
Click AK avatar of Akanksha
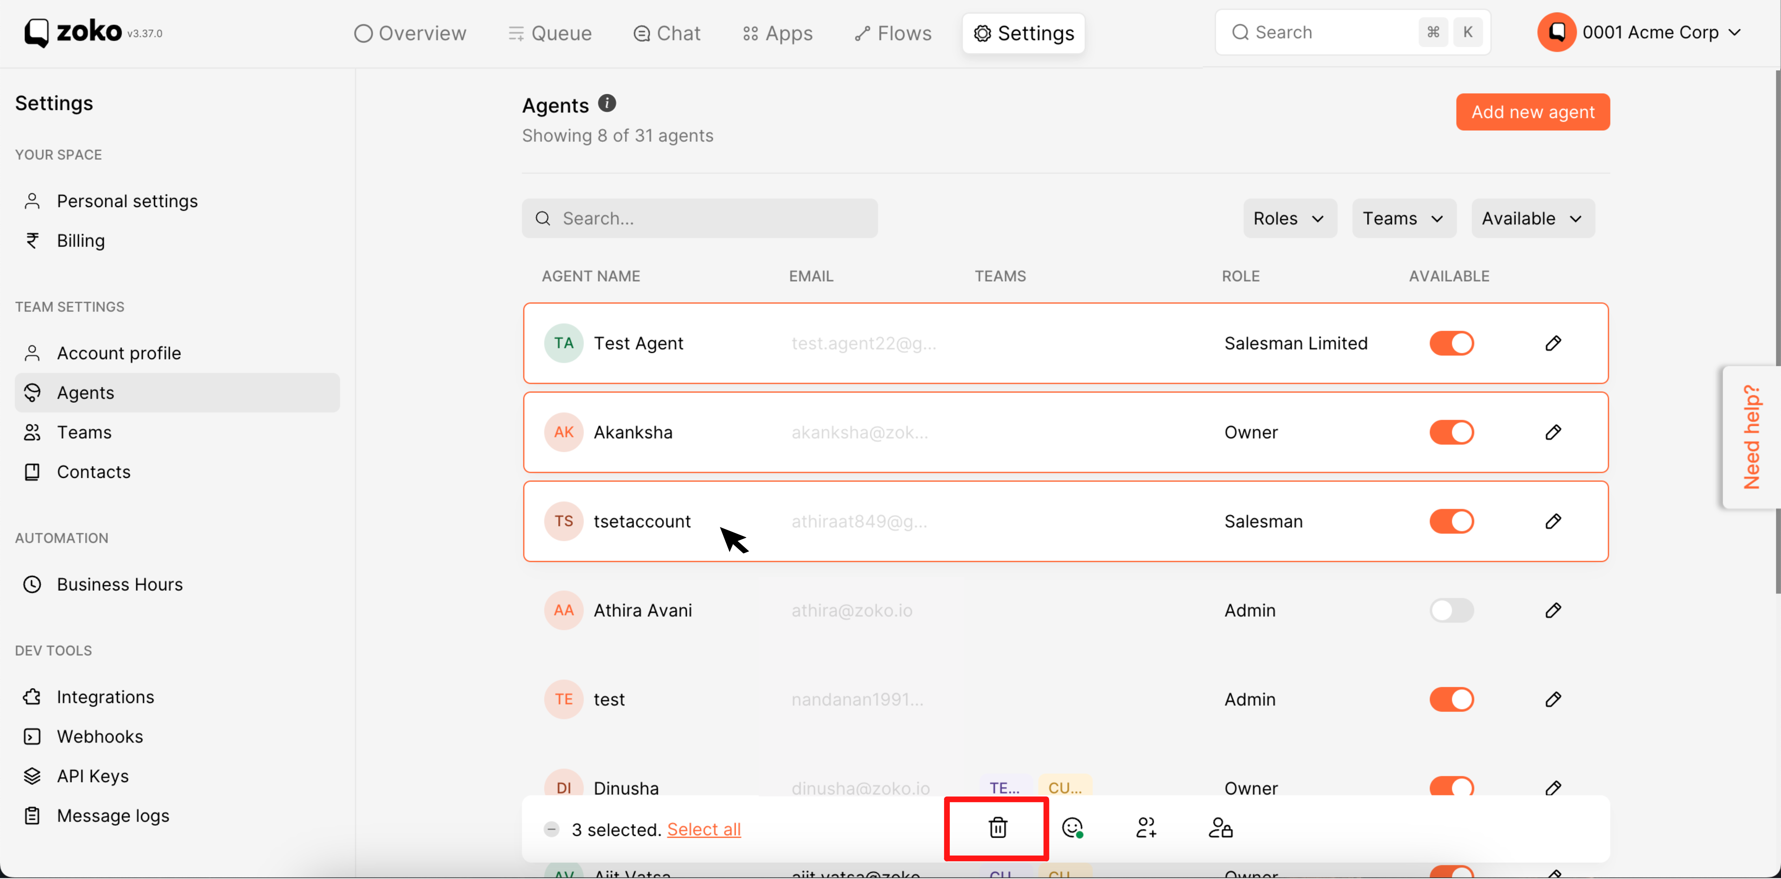(x=564, y=432)
